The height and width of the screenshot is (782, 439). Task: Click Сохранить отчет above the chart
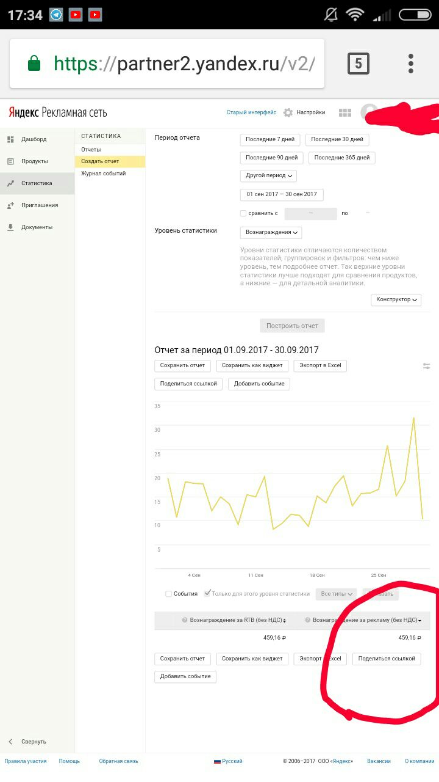point(182,366)
